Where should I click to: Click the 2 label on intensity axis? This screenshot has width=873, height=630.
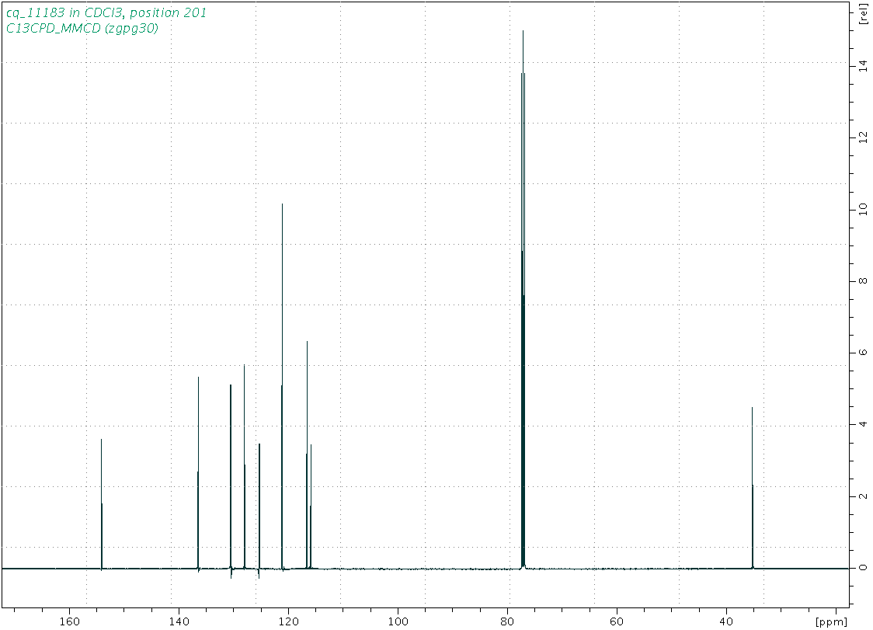tap(863, 496)
